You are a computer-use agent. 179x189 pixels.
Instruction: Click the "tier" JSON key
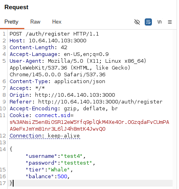(x=35, y=170)
